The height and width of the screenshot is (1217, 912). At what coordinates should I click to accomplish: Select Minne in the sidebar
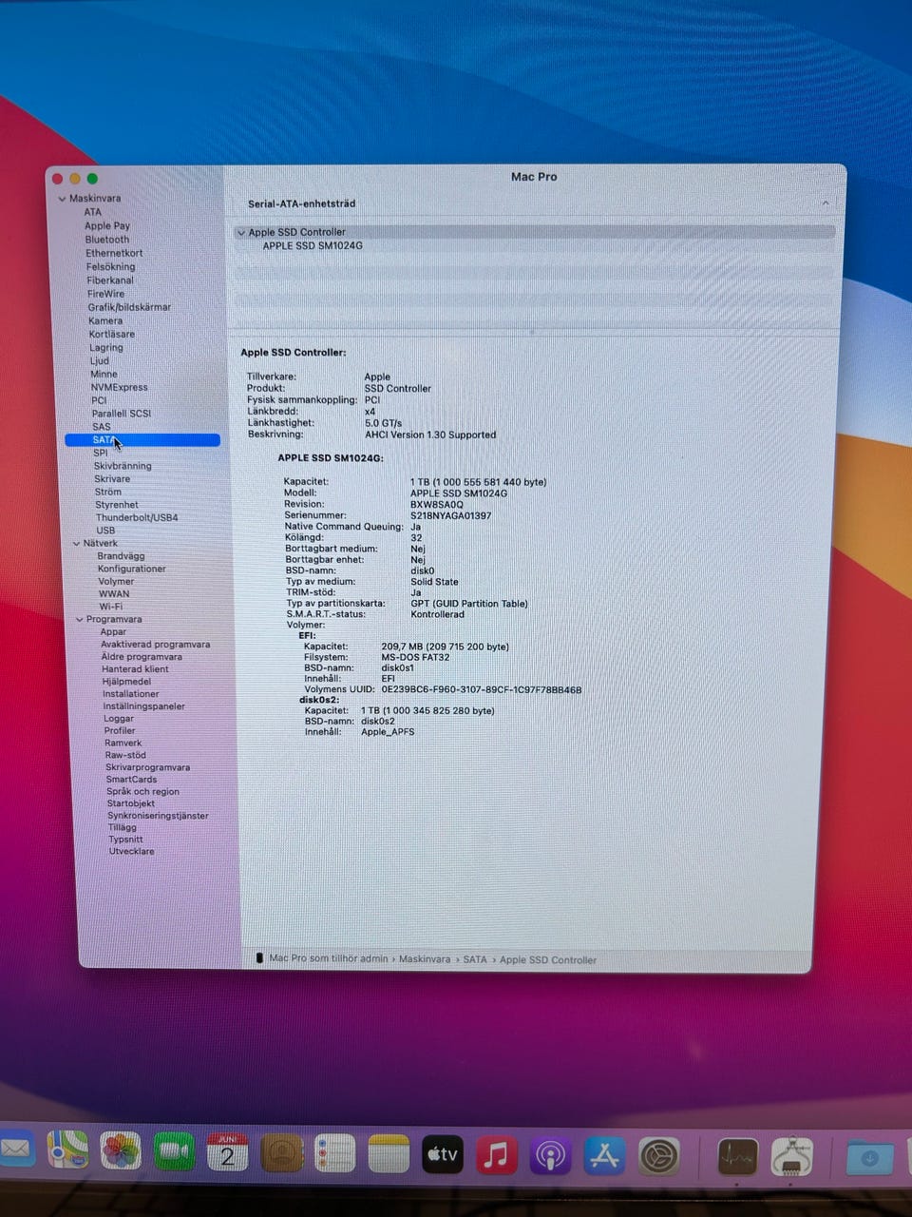click(104, 374)
